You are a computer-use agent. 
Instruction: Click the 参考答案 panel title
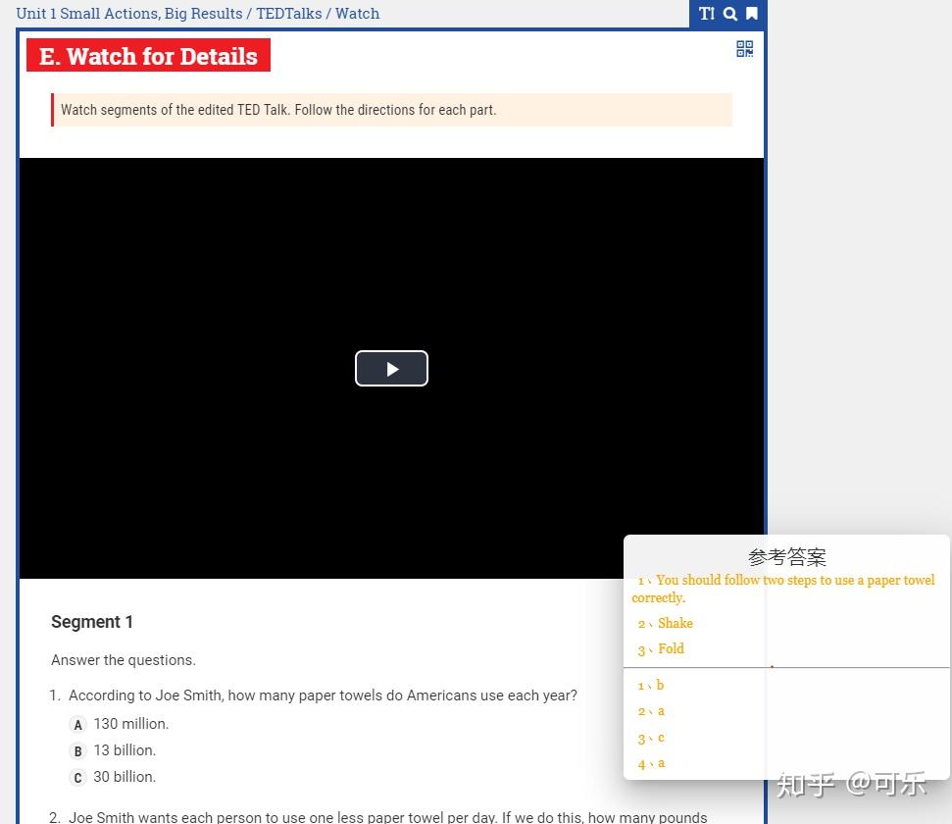click(787, 556)
